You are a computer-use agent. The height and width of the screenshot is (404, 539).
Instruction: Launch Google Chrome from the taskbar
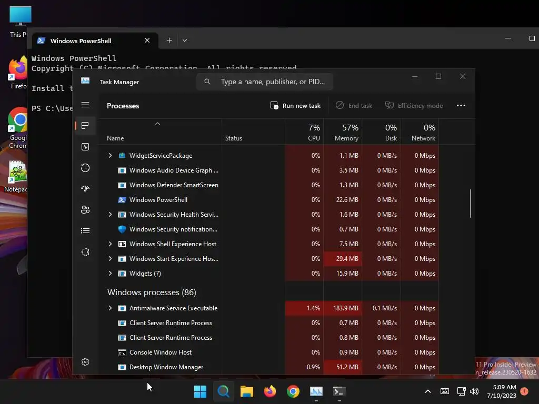(293, 391)
